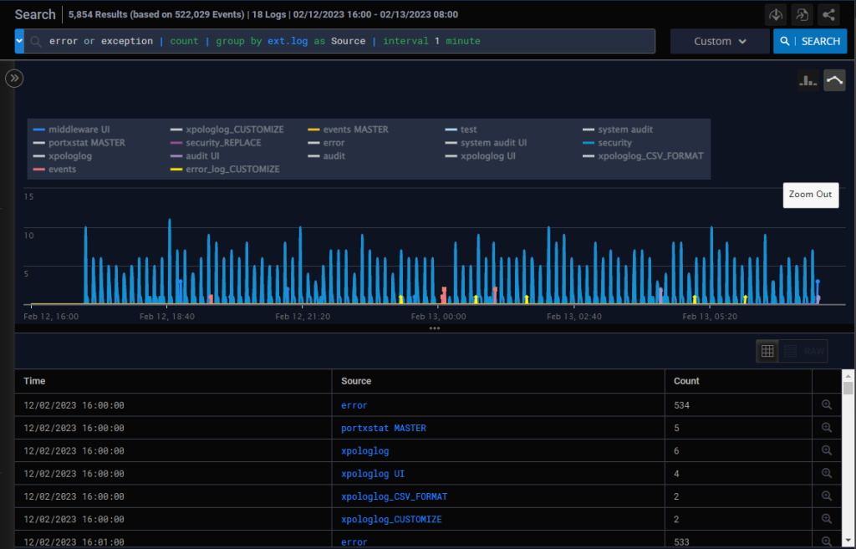Toggle system audit legend entry

(618, 130)
